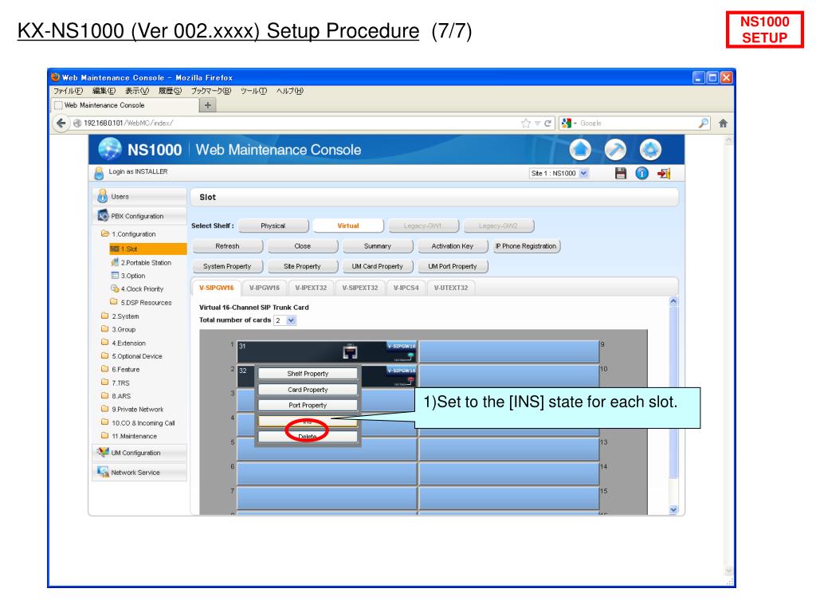Click the UM Configuration icon
The width and height of the screenshot is (816, 612).
[x=103, y=453]
